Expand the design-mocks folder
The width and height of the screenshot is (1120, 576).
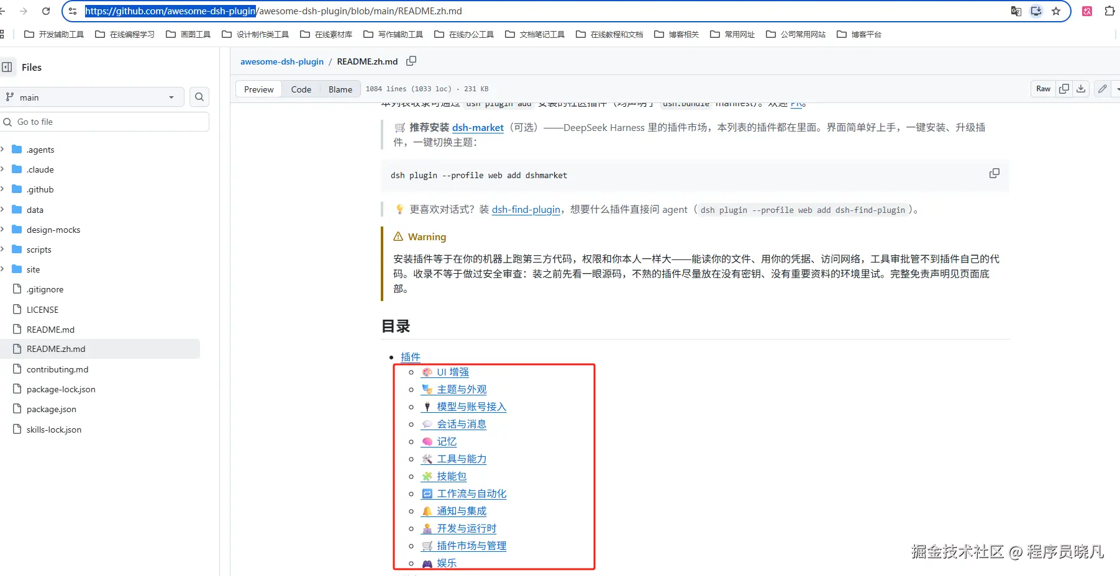2,229
